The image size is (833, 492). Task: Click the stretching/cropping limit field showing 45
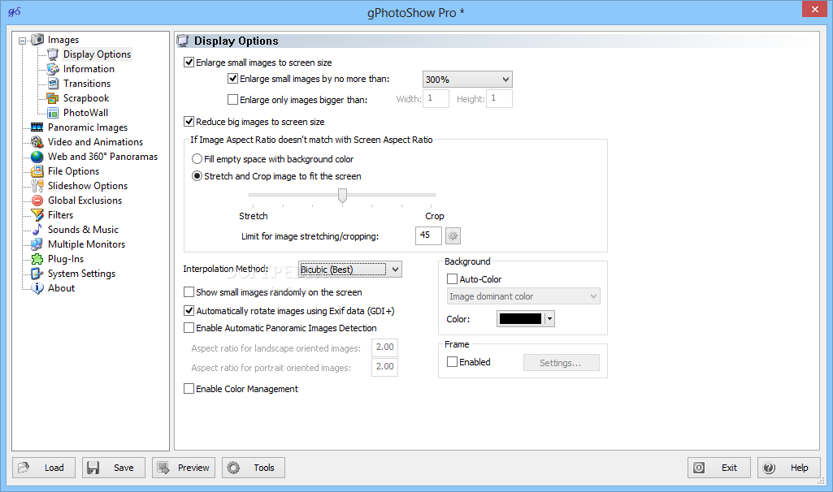point(429,235)
